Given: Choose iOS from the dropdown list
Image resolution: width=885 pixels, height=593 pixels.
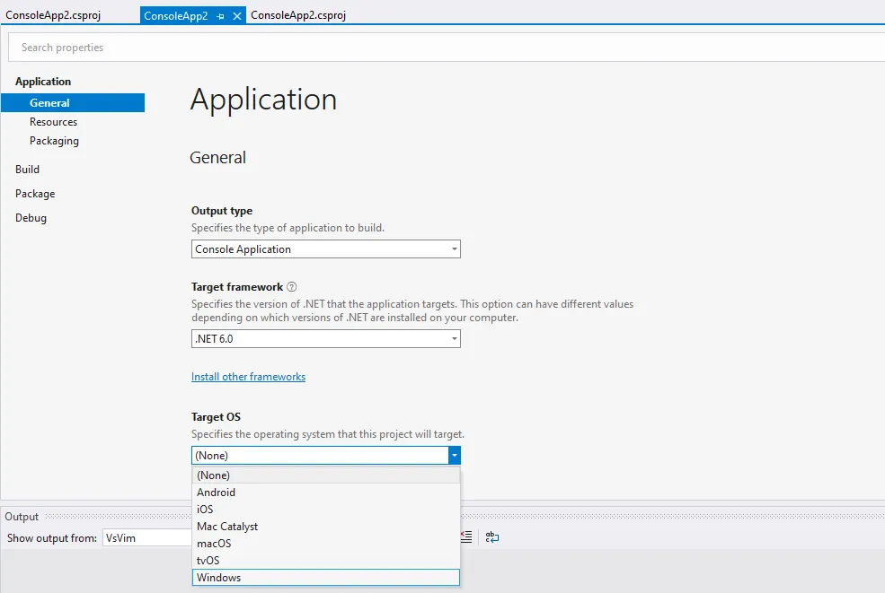Looking at the screenshot, I should 205,510.
